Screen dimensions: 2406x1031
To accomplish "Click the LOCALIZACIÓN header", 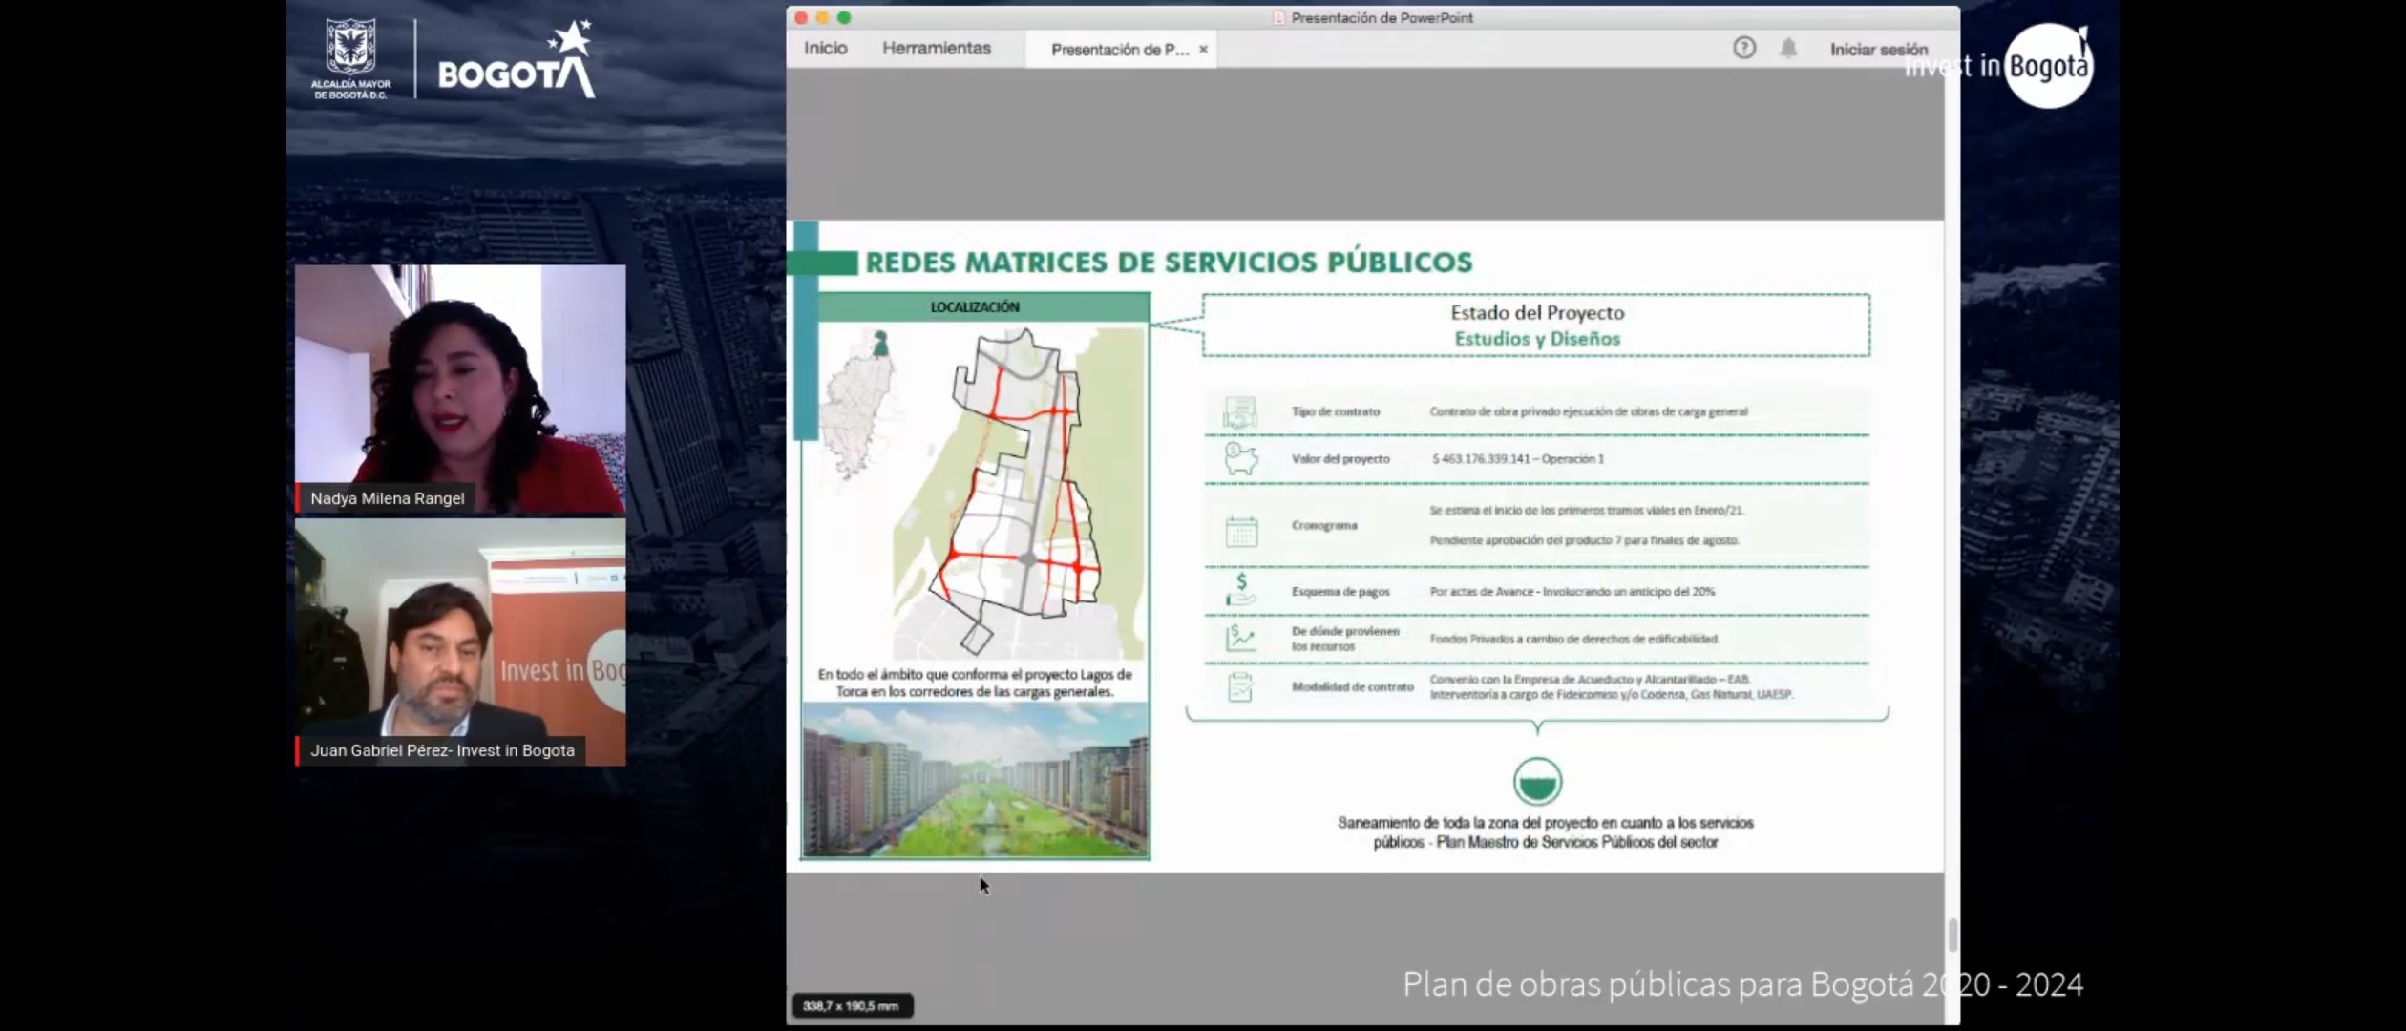I will tap(975, 306).
